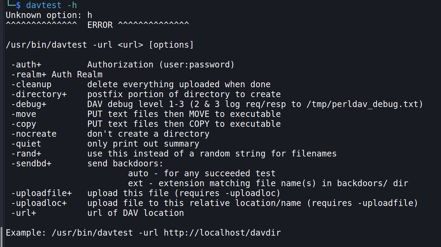Select the -auth+ option flag

pyautogui.click(x=26, y=65)
